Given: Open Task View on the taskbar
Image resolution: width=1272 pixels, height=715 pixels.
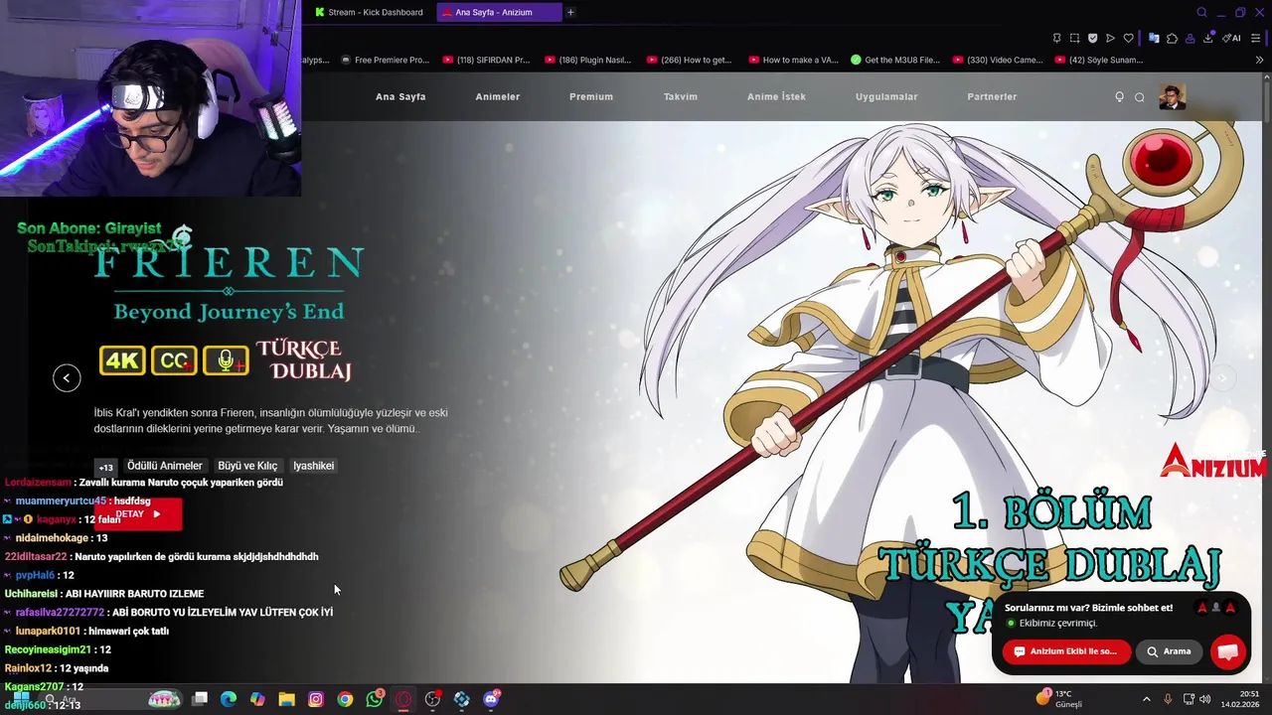Looking at the screenshot, I should [200, 699].
